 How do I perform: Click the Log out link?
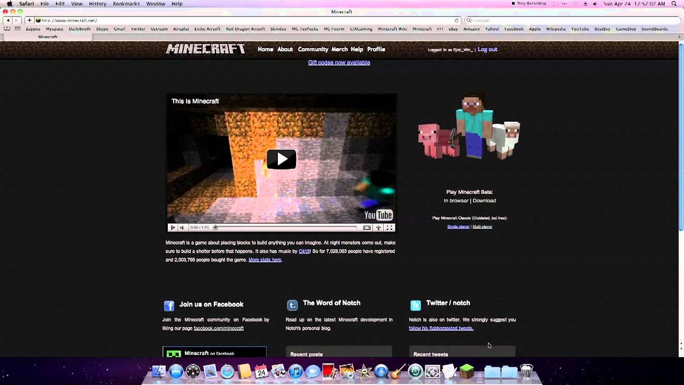487,49
